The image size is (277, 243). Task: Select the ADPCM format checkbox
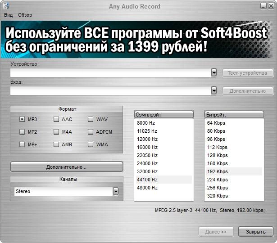pos(91,132)
